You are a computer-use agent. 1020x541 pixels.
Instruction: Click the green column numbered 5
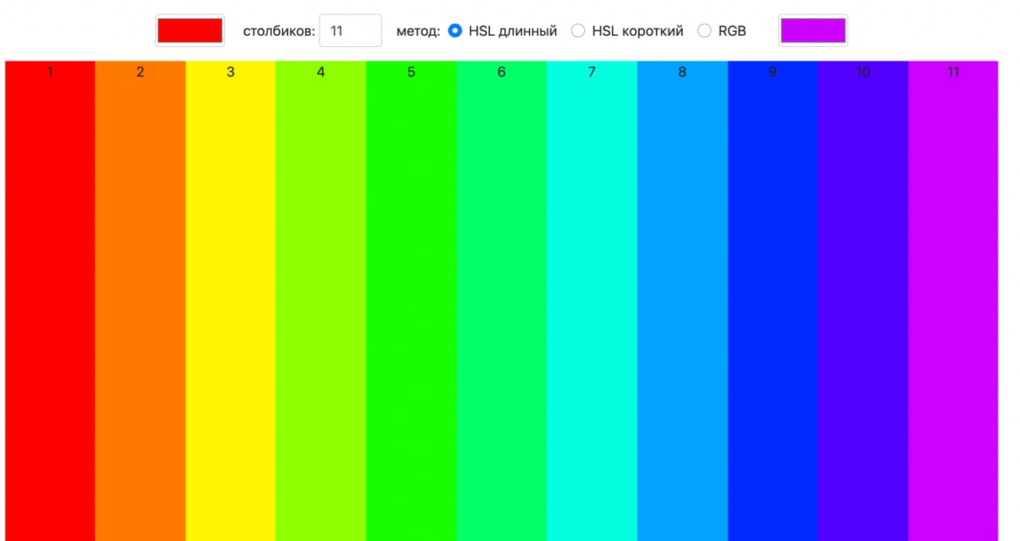tap(411, 301)
